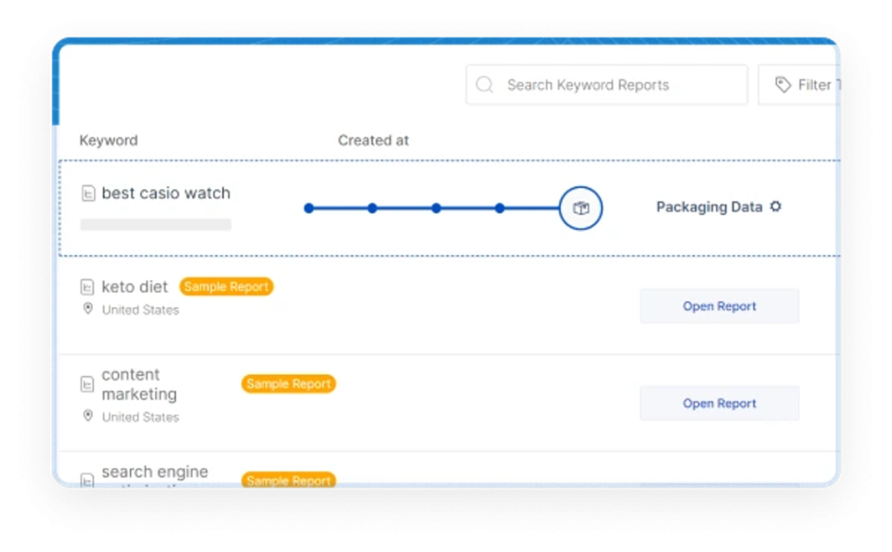
Task: Click the Sample Report badge beside keto diet
Action: 226,286
